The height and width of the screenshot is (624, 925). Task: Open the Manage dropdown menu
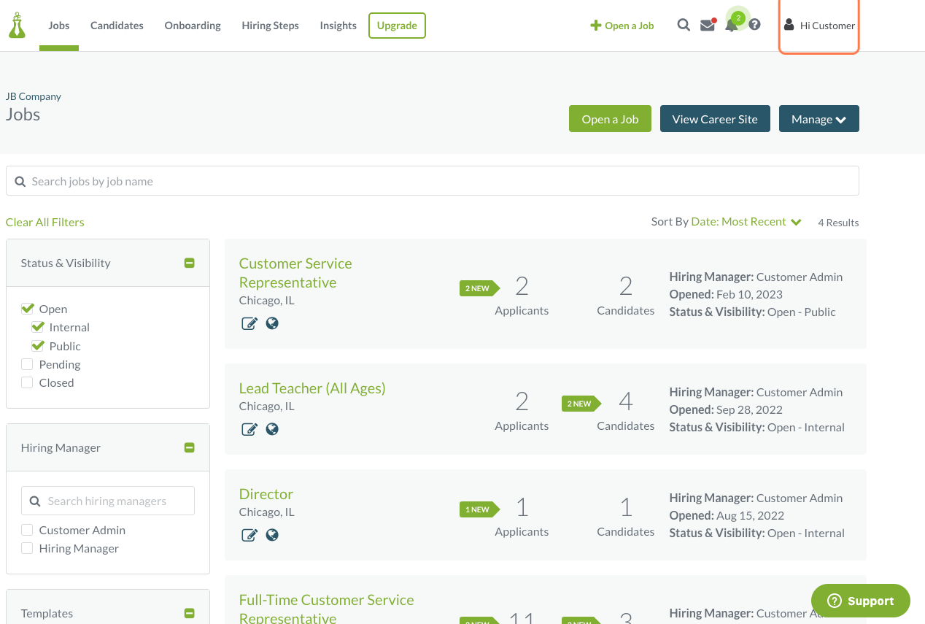819,119
